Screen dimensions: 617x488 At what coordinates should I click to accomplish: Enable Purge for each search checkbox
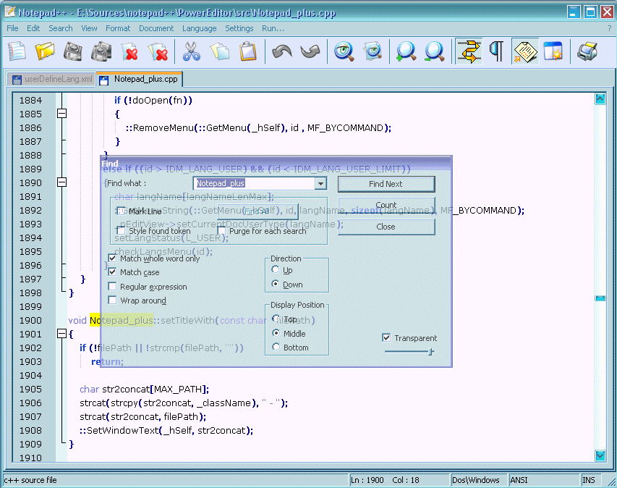[x=222, y=230]
